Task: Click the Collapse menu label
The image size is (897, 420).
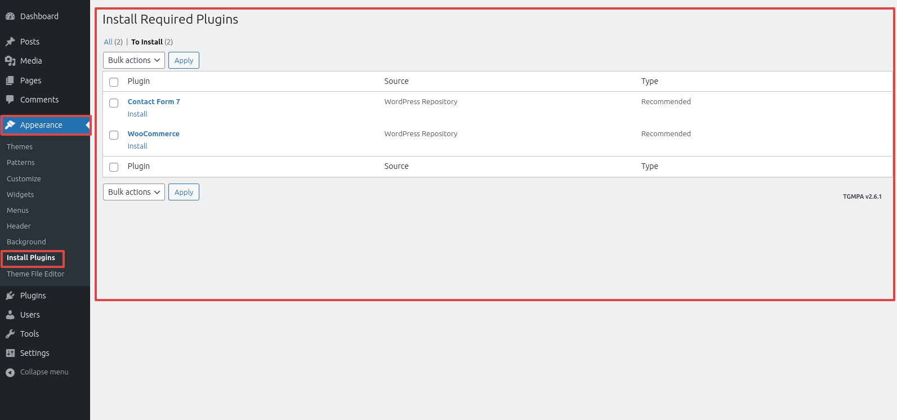Action: tap(44, 372)
